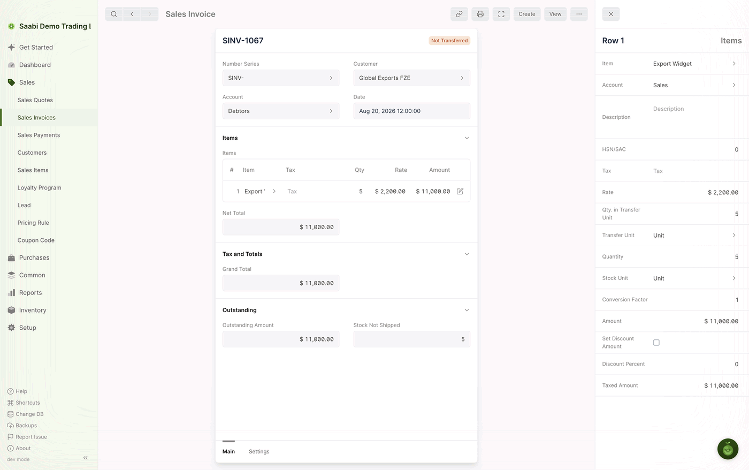This screenshot has width=749, height=470.
Task: Go back with the left arrow button
Action: pyautogui.click(x=132, y=14)
